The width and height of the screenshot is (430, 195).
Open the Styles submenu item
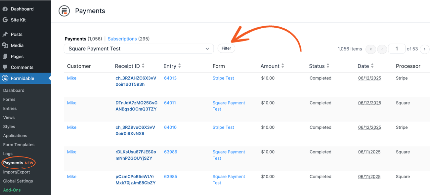(x=9, y=126)
